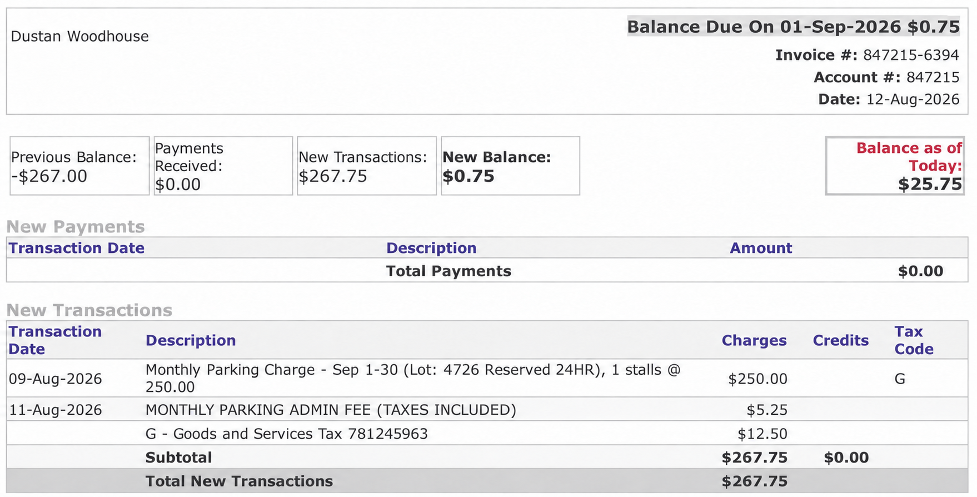The height and width of the screenshot is (497, 977).
Task: Click the New Balance $0.75 box
Action: [x=510, y=166]
